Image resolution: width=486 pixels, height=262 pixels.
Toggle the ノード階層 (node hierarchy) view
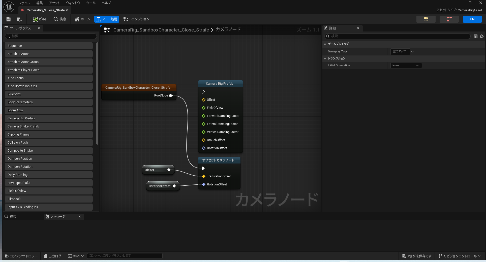pyautogui.click(x=107, y=19)
